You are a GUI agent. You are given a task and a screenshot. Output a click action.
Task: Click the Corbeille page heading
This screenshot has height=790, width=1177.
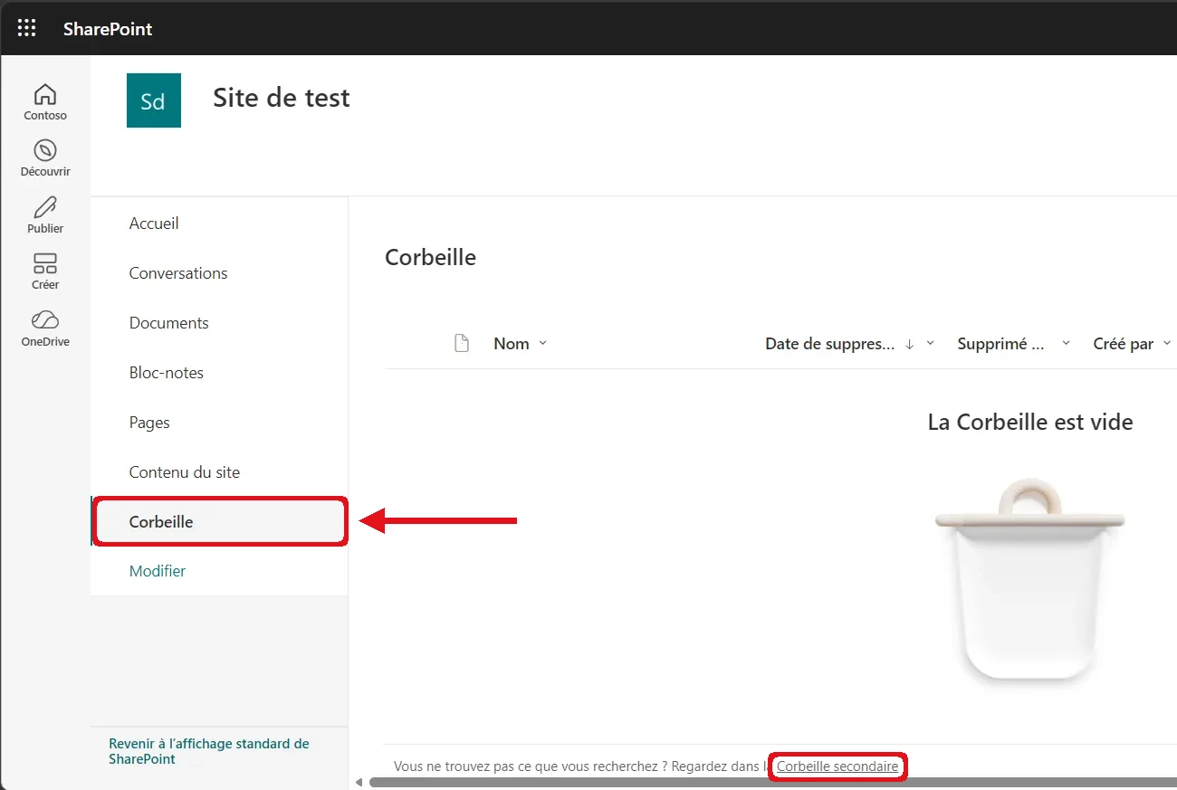(x=430, y=257)
